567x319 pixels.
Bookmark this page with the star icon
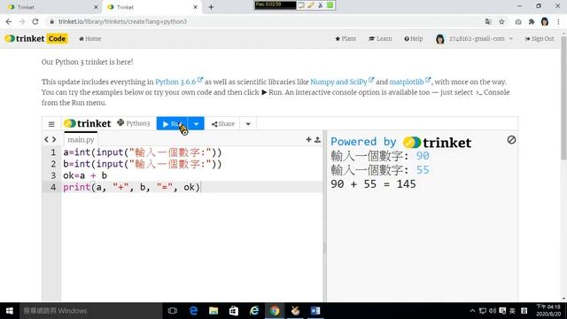[501, 21]
